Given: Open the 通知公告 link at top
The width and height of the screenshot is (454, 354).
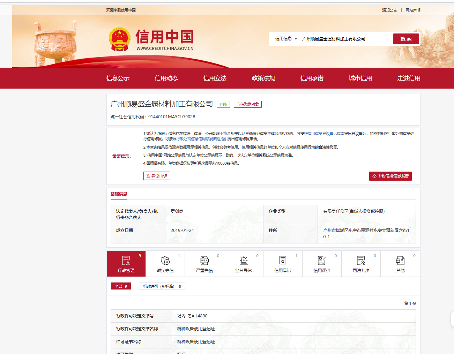Looking at the screenshot, I should [389, 10].
